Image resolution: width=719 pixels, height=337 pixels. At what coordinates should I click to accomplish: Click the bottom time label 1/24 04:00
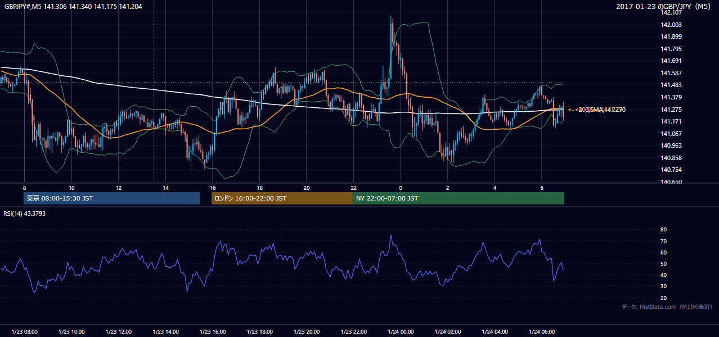click(495, 332)
